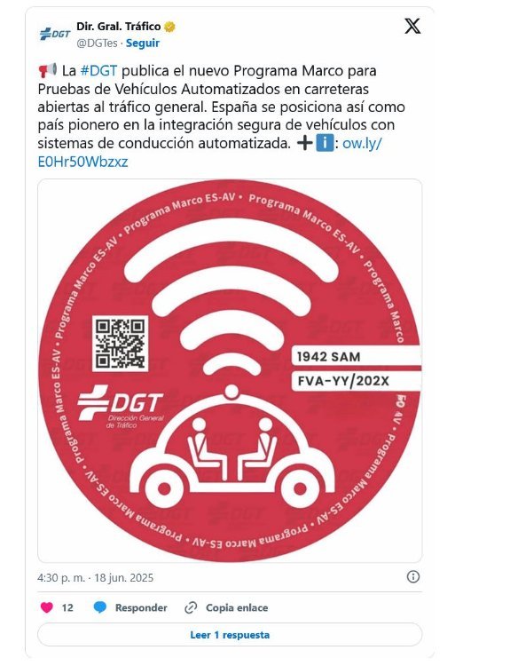The width and height of the screenshot is (510, 666).
Task: Follow the account via Seguir
Action: click(143, 44)
